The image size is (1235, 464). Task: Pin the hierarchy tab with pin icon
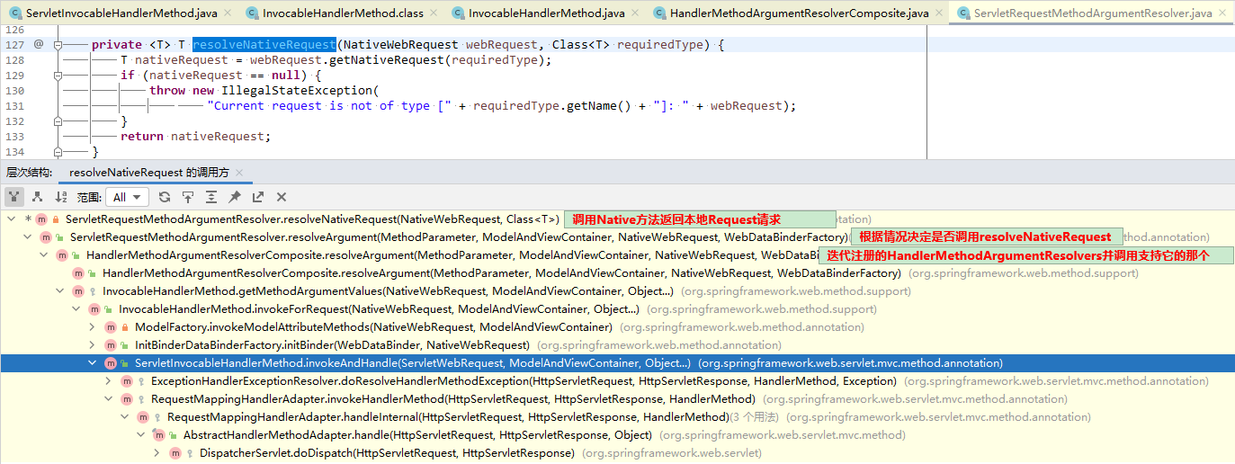(235, 197)
